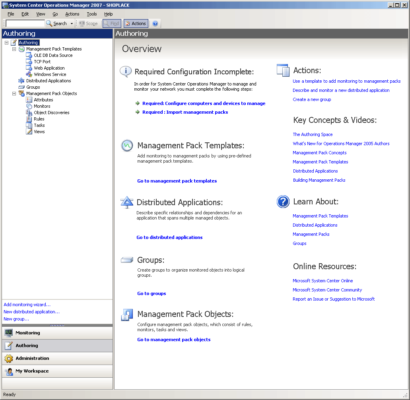The width and height of the screenshot is (410, 400).
Task: Click the Views pencil icon
Action: coord(29,132)
